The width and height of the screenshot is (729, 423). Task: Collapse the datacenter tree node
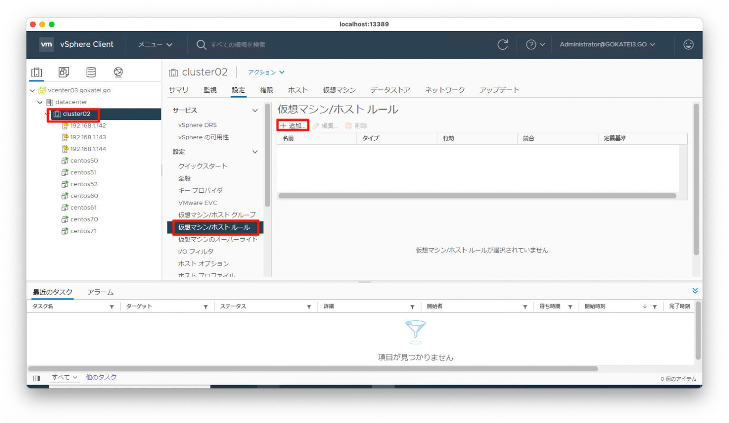tap(40, 102)
